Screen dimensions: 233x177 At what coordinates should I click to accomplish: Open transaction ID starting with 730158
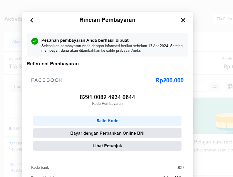15,147
